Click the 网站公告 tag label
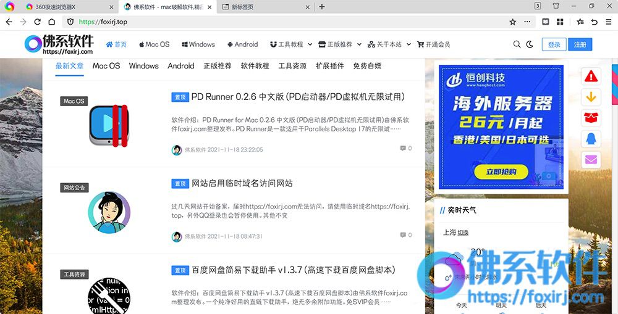618x314 pixels. (74, 188)
